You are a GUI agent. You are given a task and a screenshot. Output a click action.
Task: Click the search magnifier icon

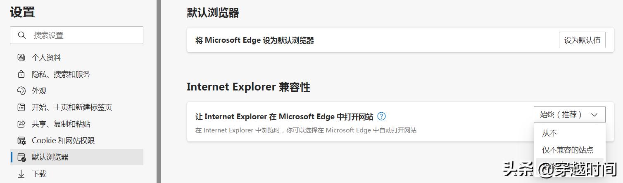(x=22, y=35)
